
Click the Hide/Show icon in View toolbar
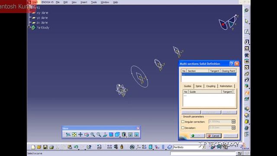[x=130, y=135]
